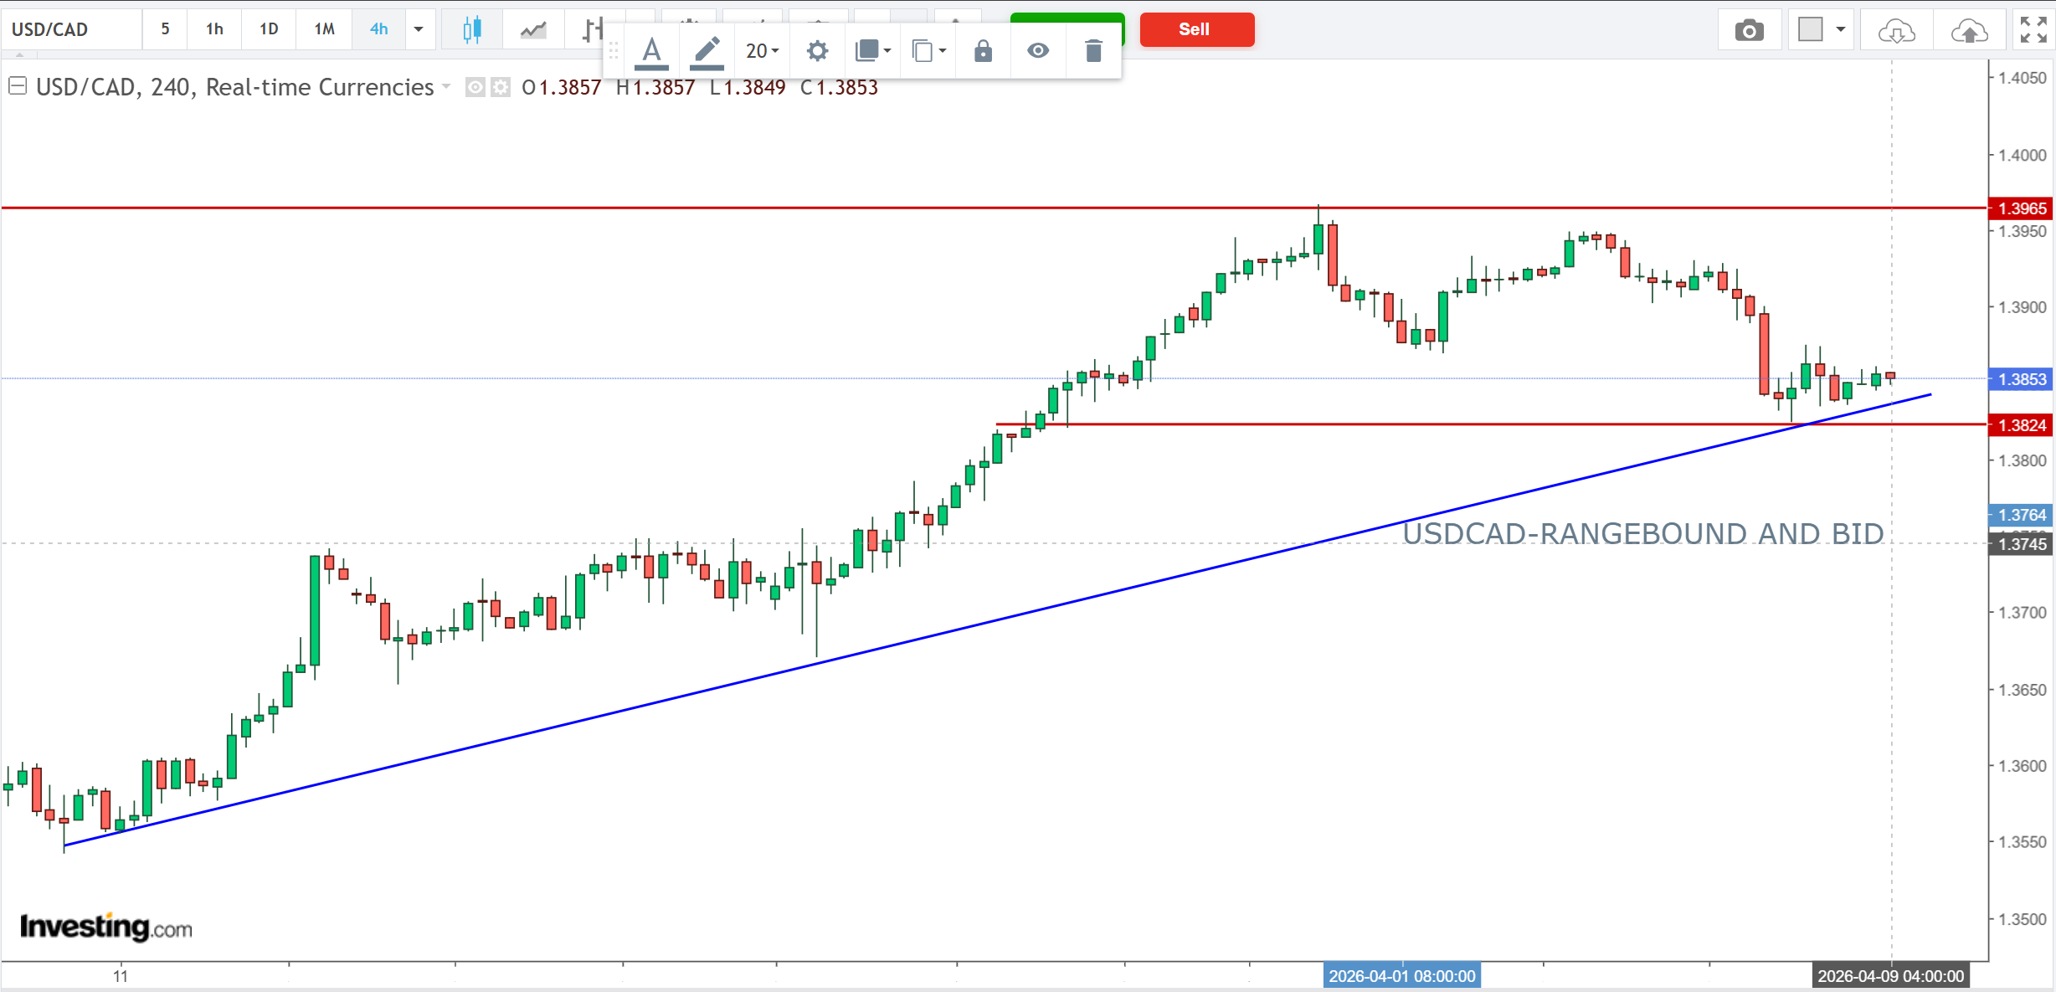This screenshot has width=2056, height=992.
Task: Select the 1h timeframe tab
Action: click(x=214, y=29)
